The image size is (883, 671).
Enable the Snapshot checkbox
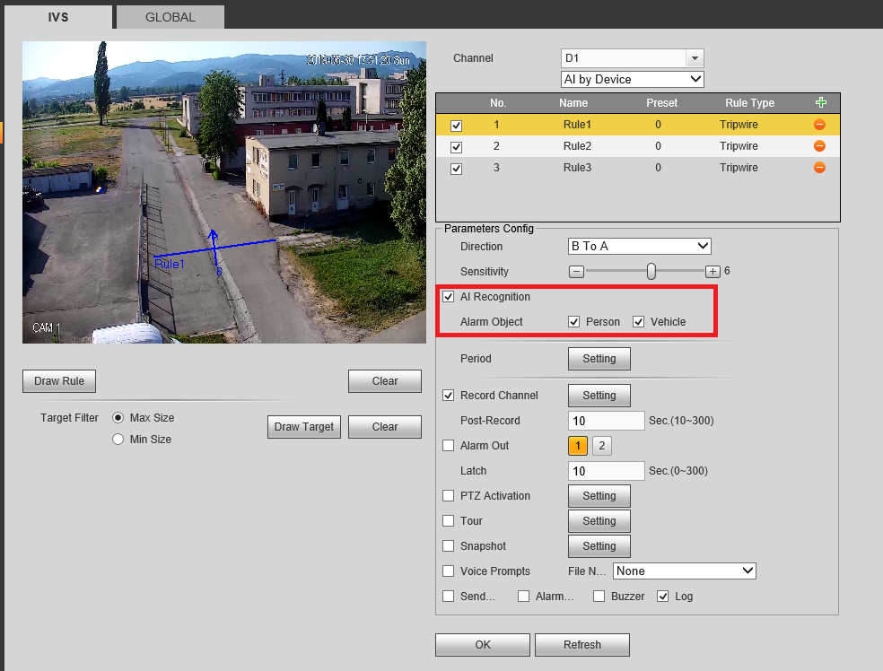[449, 546]
